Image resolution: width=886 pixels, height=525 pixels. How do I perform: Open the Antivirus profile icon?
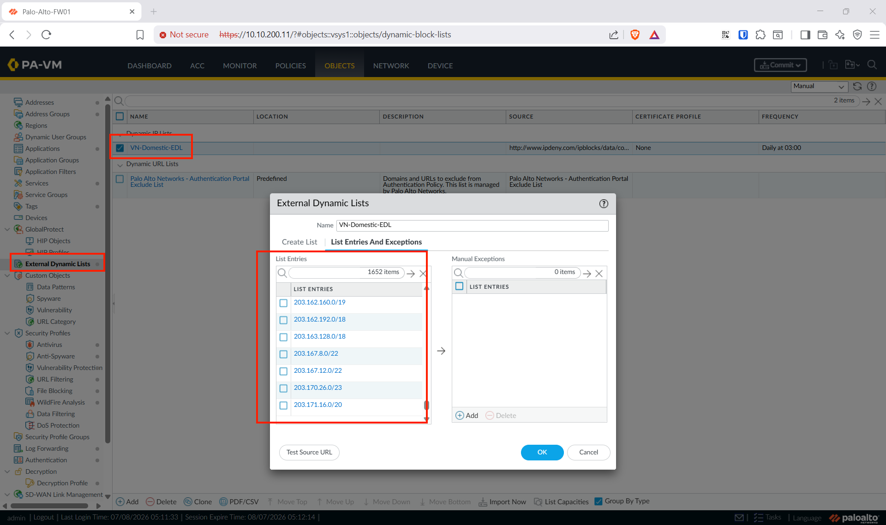[30, 345]
